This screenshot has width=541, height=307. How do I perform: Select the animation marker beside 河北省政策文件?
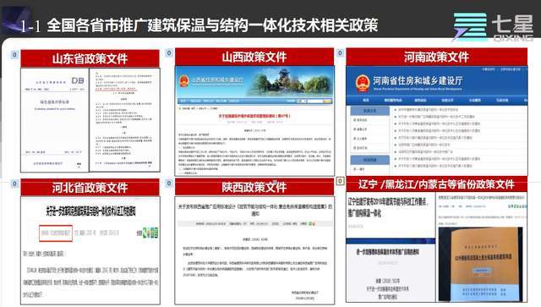[14, 184]
